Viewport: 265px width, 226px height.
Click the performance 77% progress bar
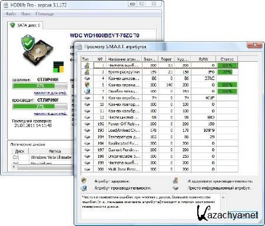pyautogui.click(x=40, y=107)
